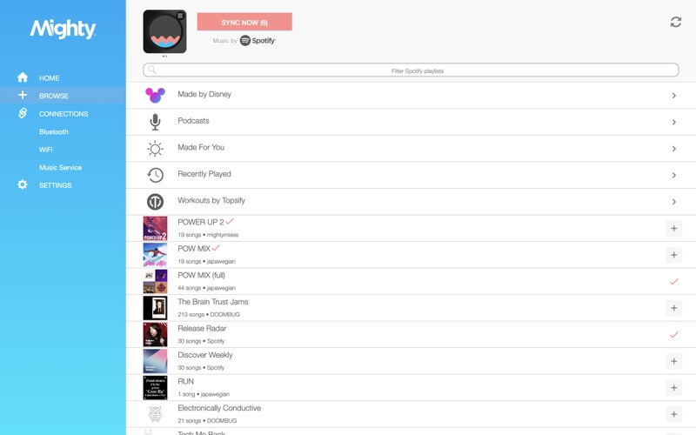The width and height of the screenshot is (696, 435).
Task: Open the Bluetooth submenu item
Action: pos(54,132)
